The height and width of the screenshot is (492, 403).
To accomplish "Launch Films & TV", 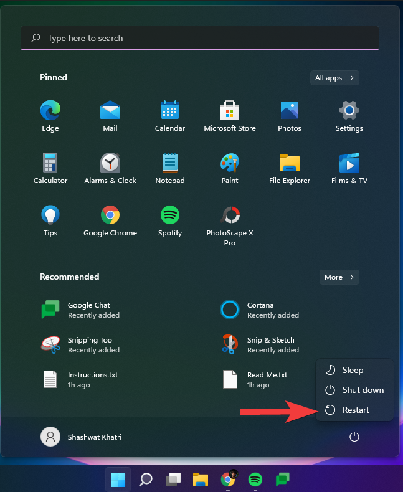I will (x=349, y=169).
